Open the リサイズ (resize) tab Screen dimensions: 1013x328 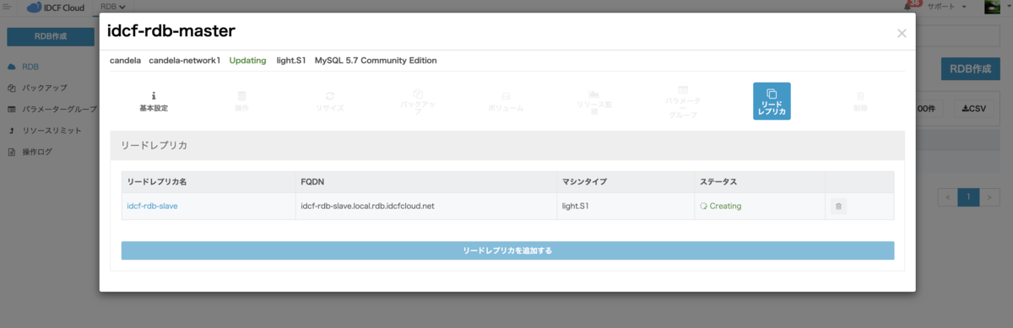pyautogui.click(x=330, y=101)
